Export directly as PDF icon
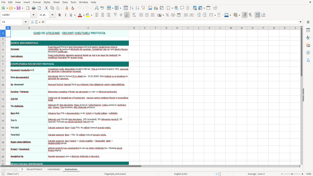The image size is (313, 176). (x=28, y=8)
